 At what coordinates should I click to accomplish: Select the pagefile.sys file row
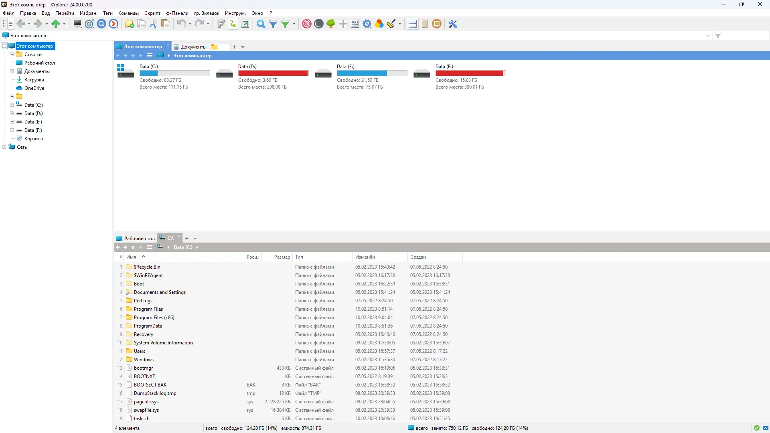click(x=146, y=402)
